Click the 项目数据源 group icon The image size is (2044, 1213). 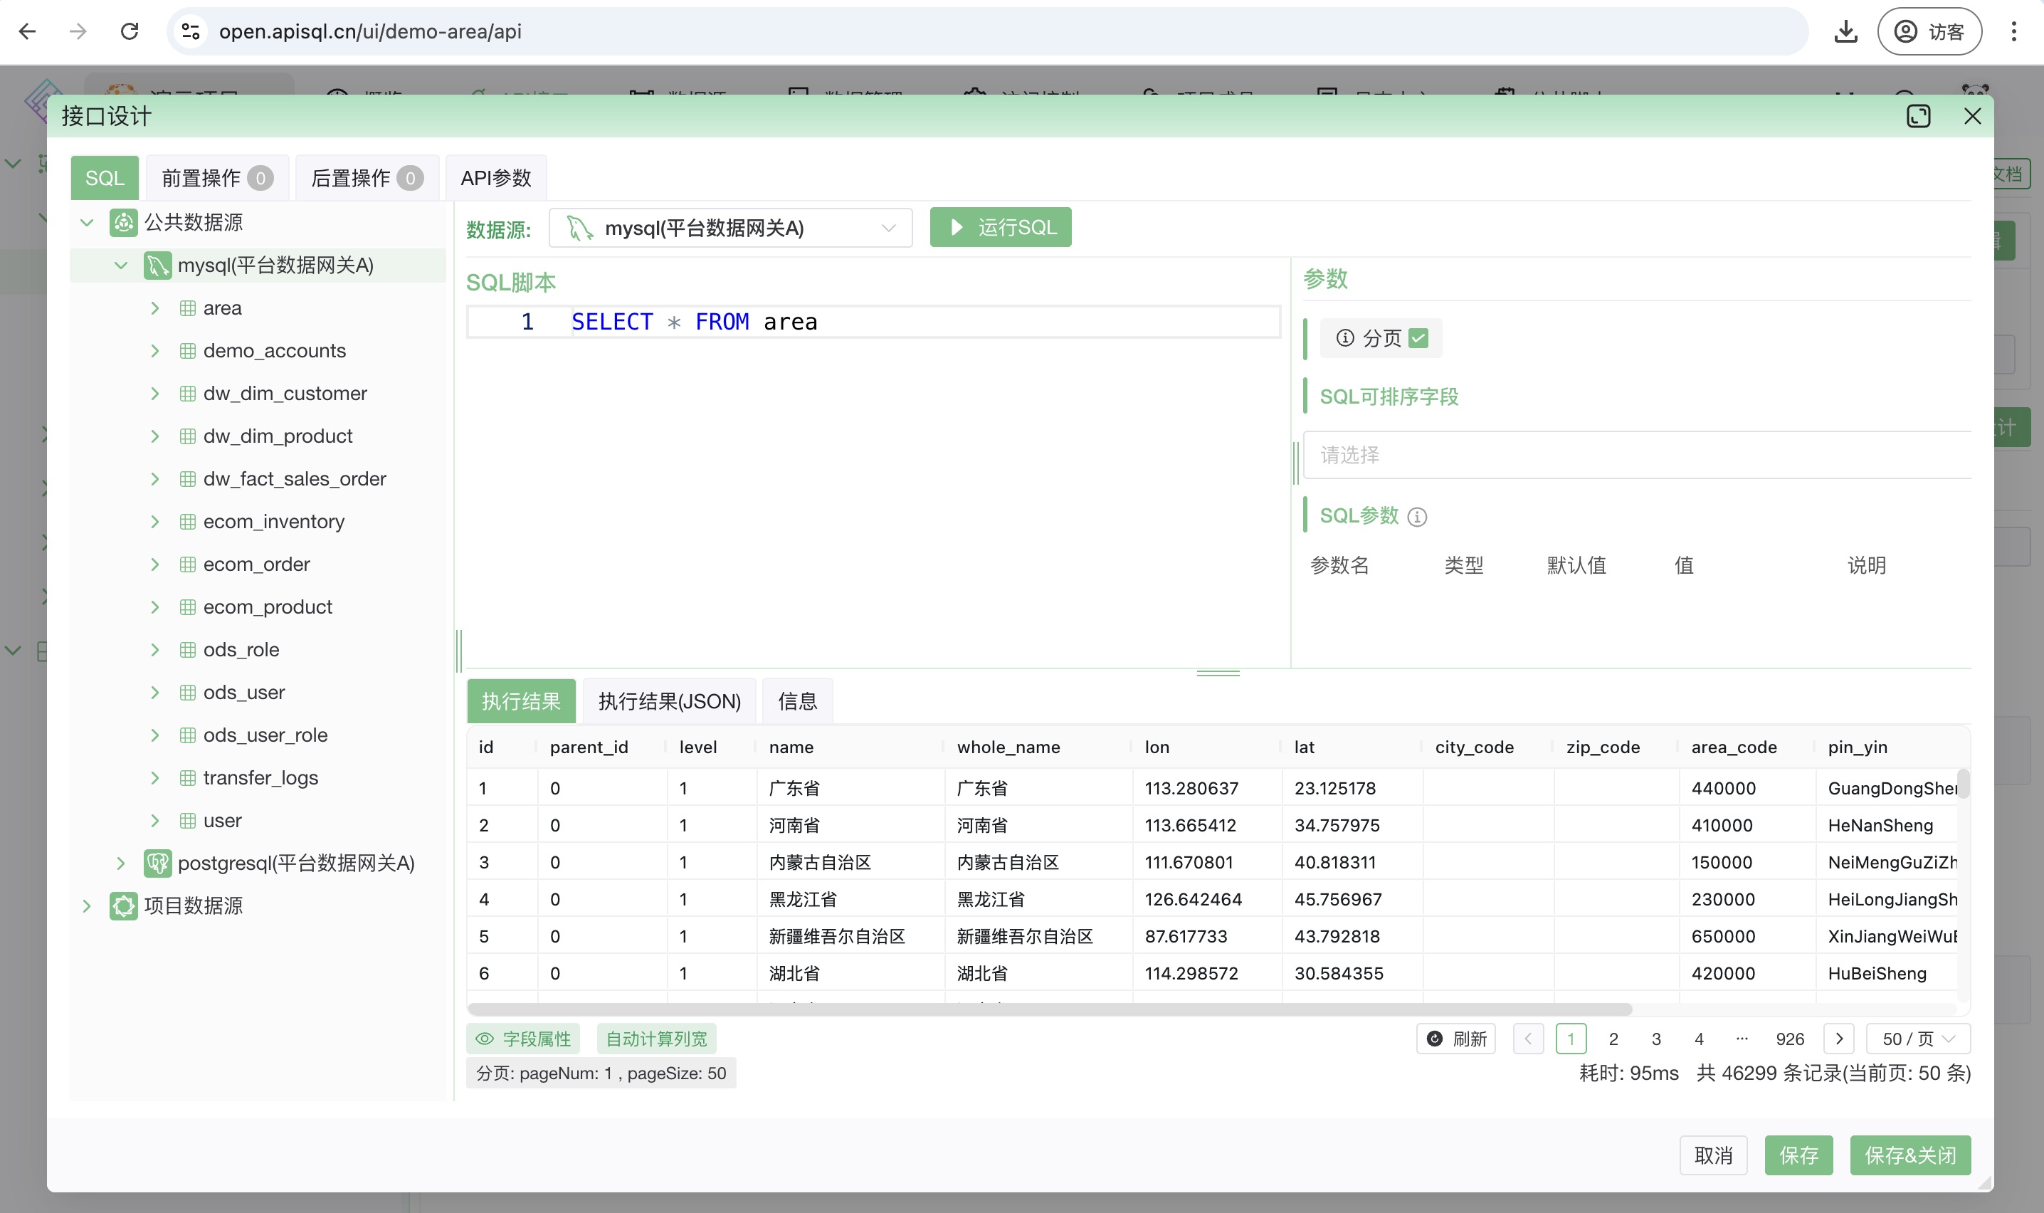pyautogui.click(x=123, y=905)
